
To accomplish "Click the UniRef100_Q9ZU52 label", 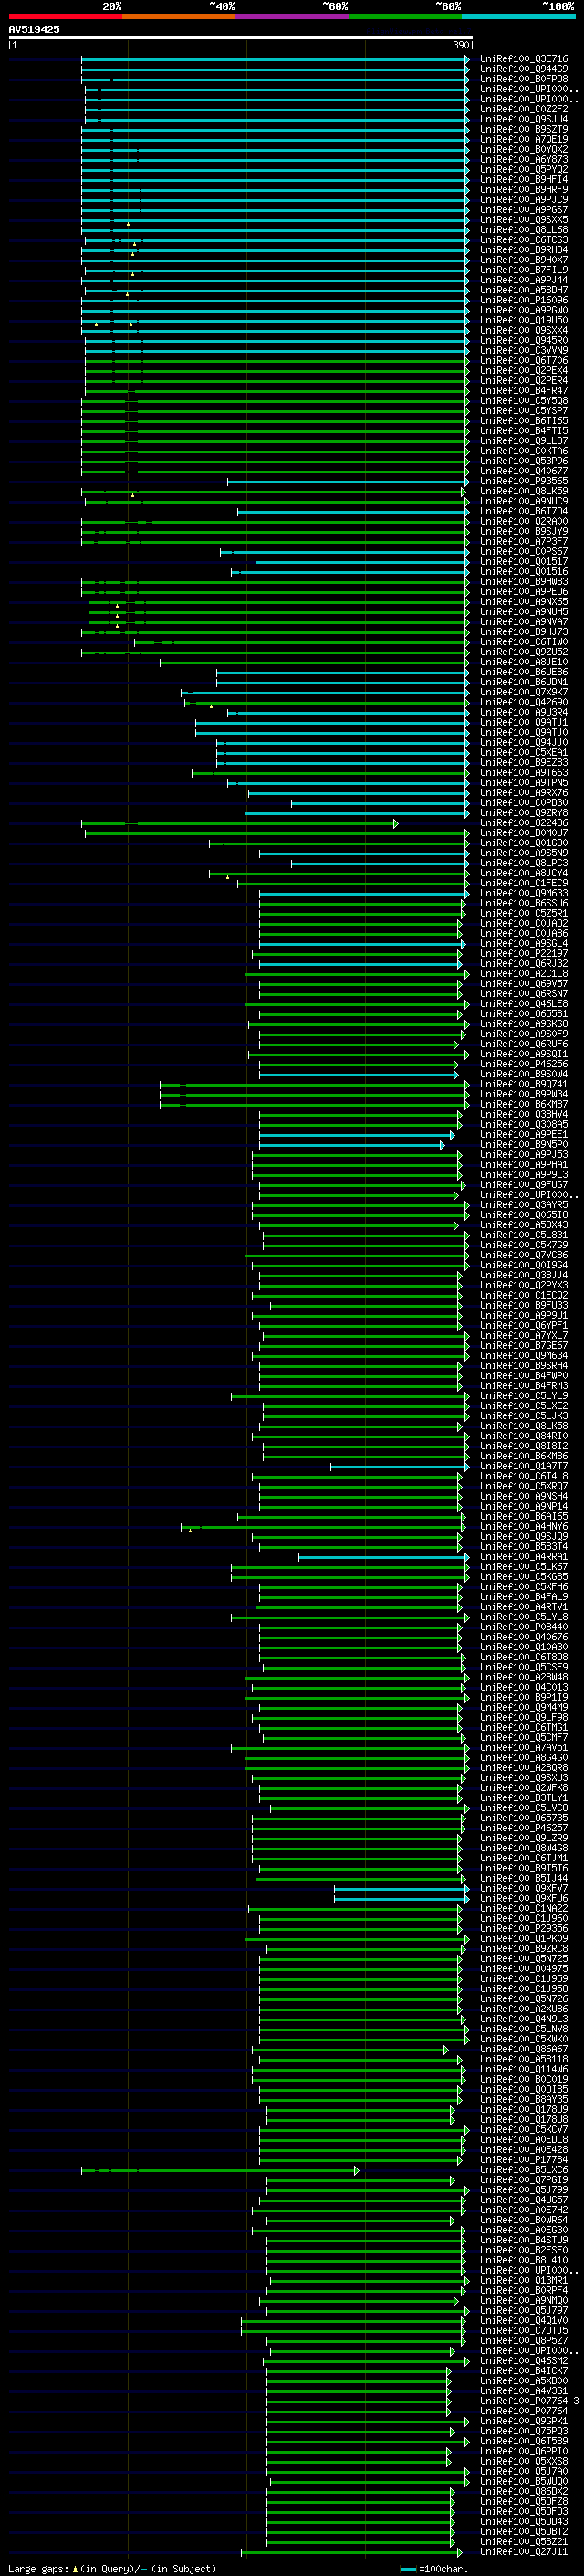I will 523,652.
